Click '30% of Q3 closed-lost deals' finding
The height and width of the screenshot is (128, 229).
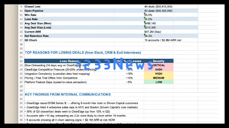tap(67, 111)
